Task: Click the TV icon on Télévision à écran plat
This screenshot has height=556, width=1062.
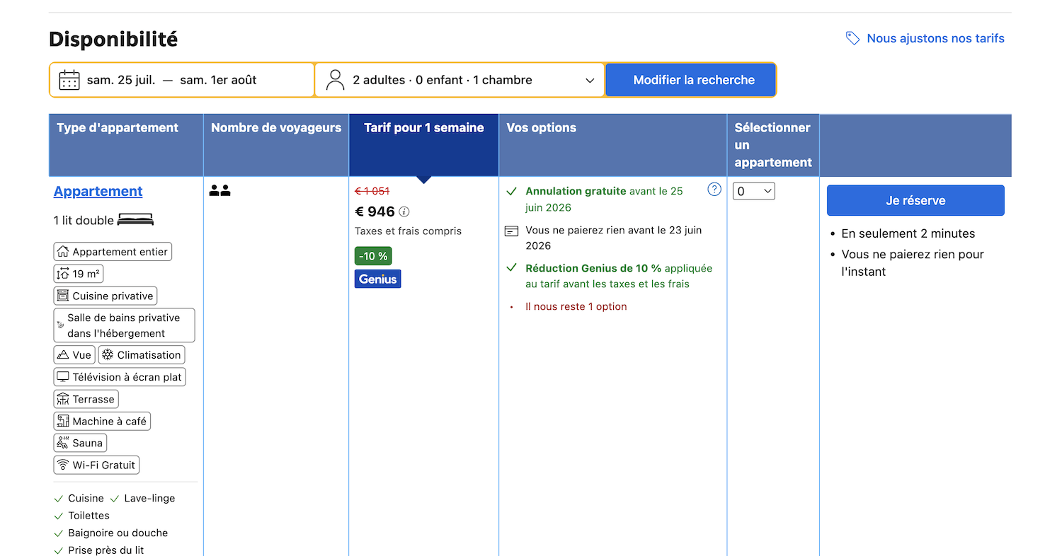Action: pos(64,376)
